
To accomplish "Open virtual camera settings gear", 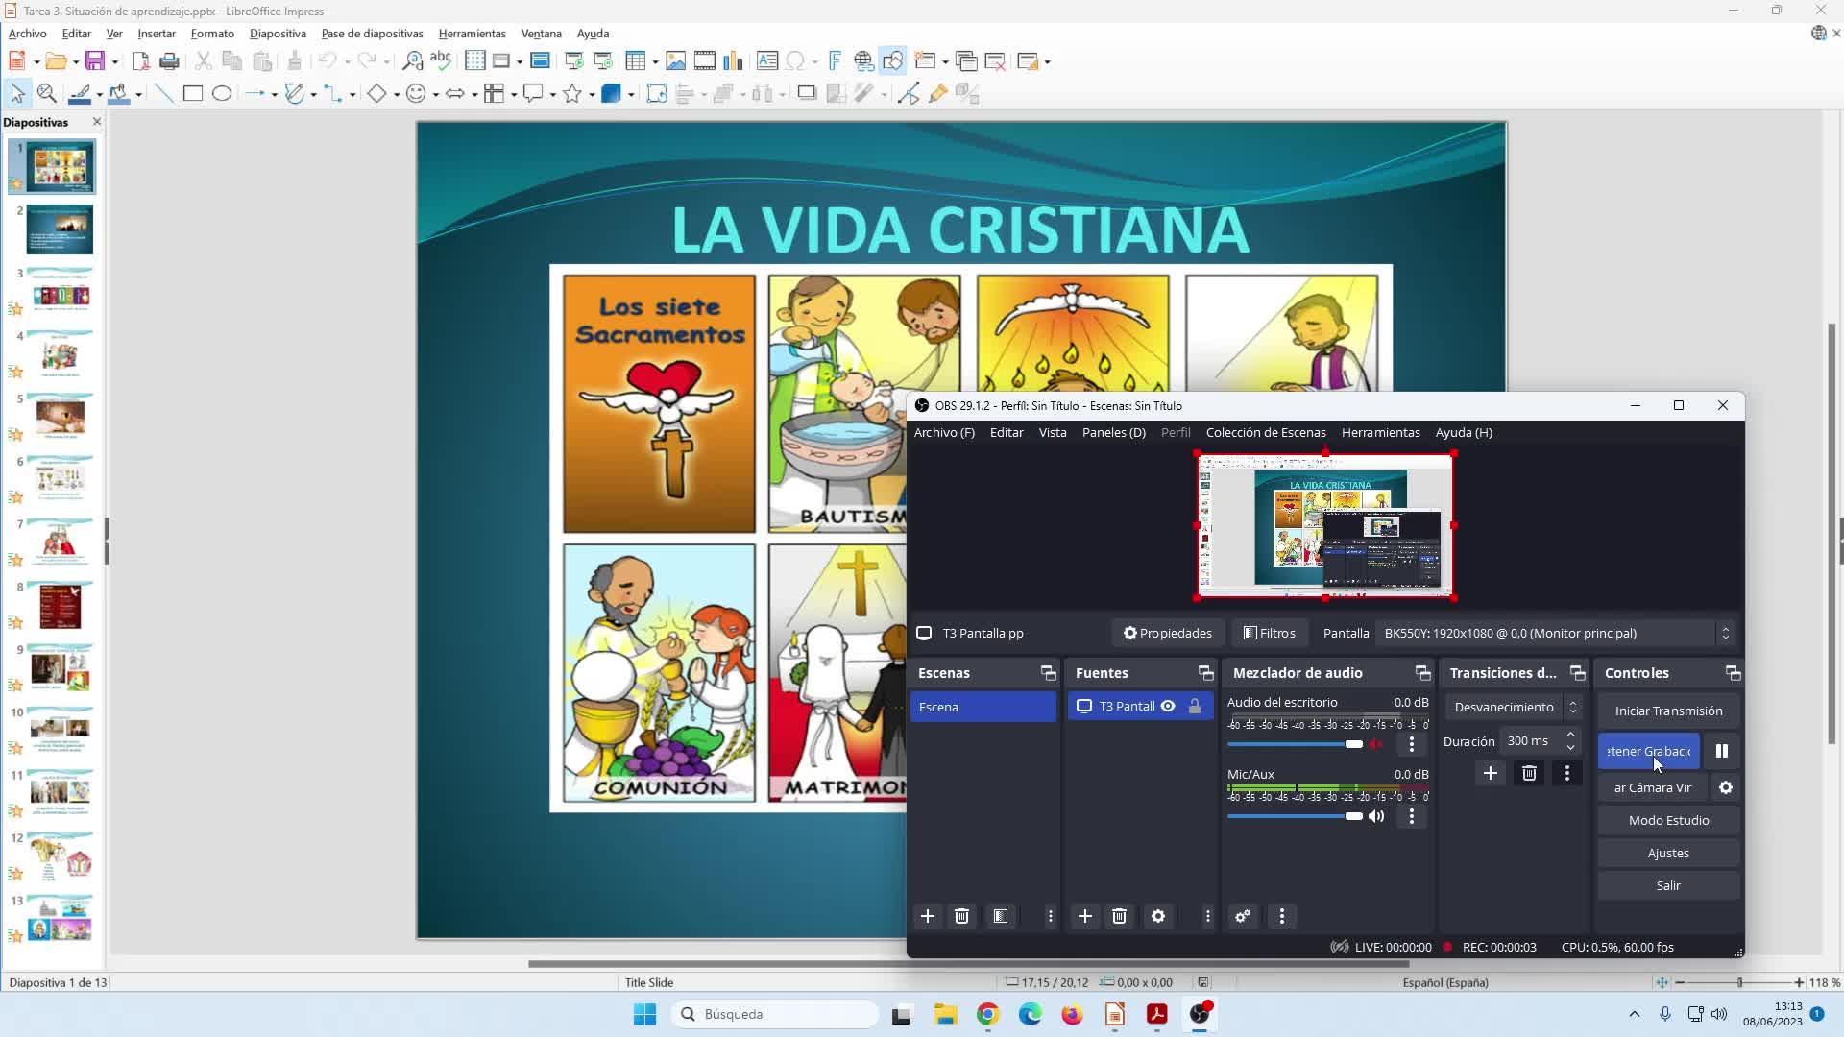I will coord(1726,787).
